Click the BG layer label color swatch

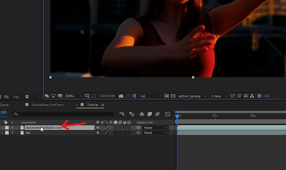pos(7,133)
